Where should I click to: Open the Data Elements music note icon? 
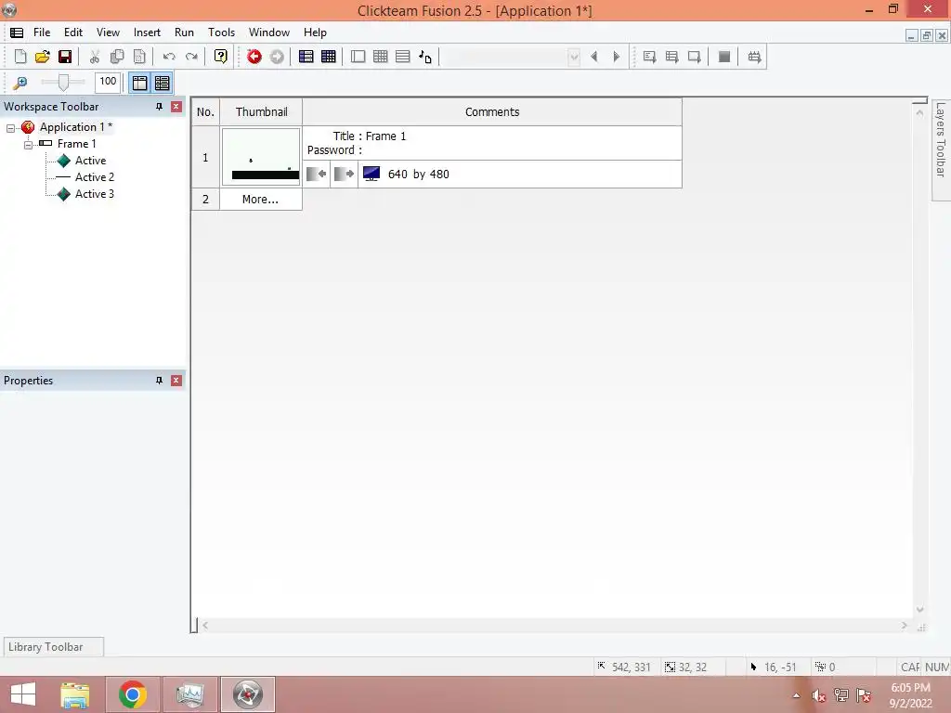coord(425,57)
